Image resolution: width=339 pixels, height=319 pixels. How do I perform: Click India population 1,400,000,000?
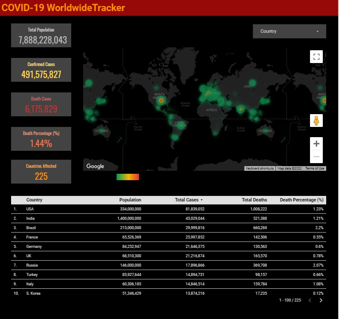[129, 218]
